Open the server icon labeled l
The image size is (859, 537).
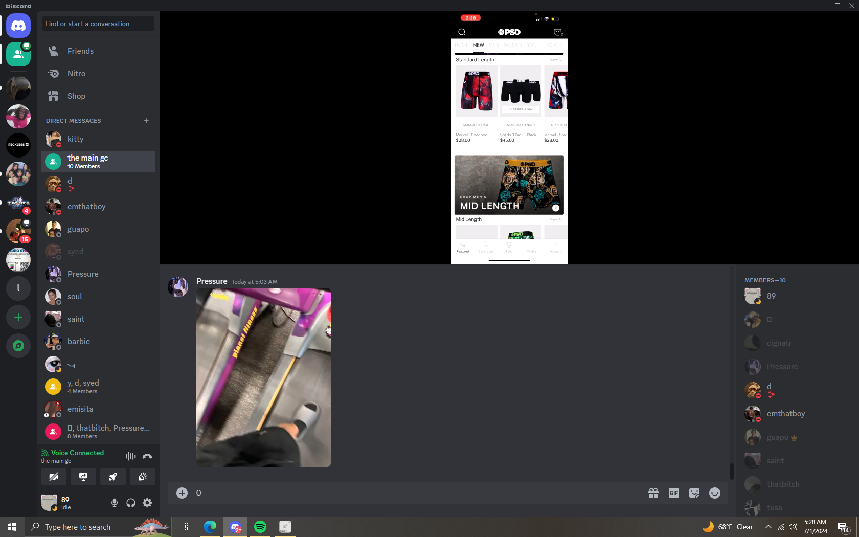point(18,288)
